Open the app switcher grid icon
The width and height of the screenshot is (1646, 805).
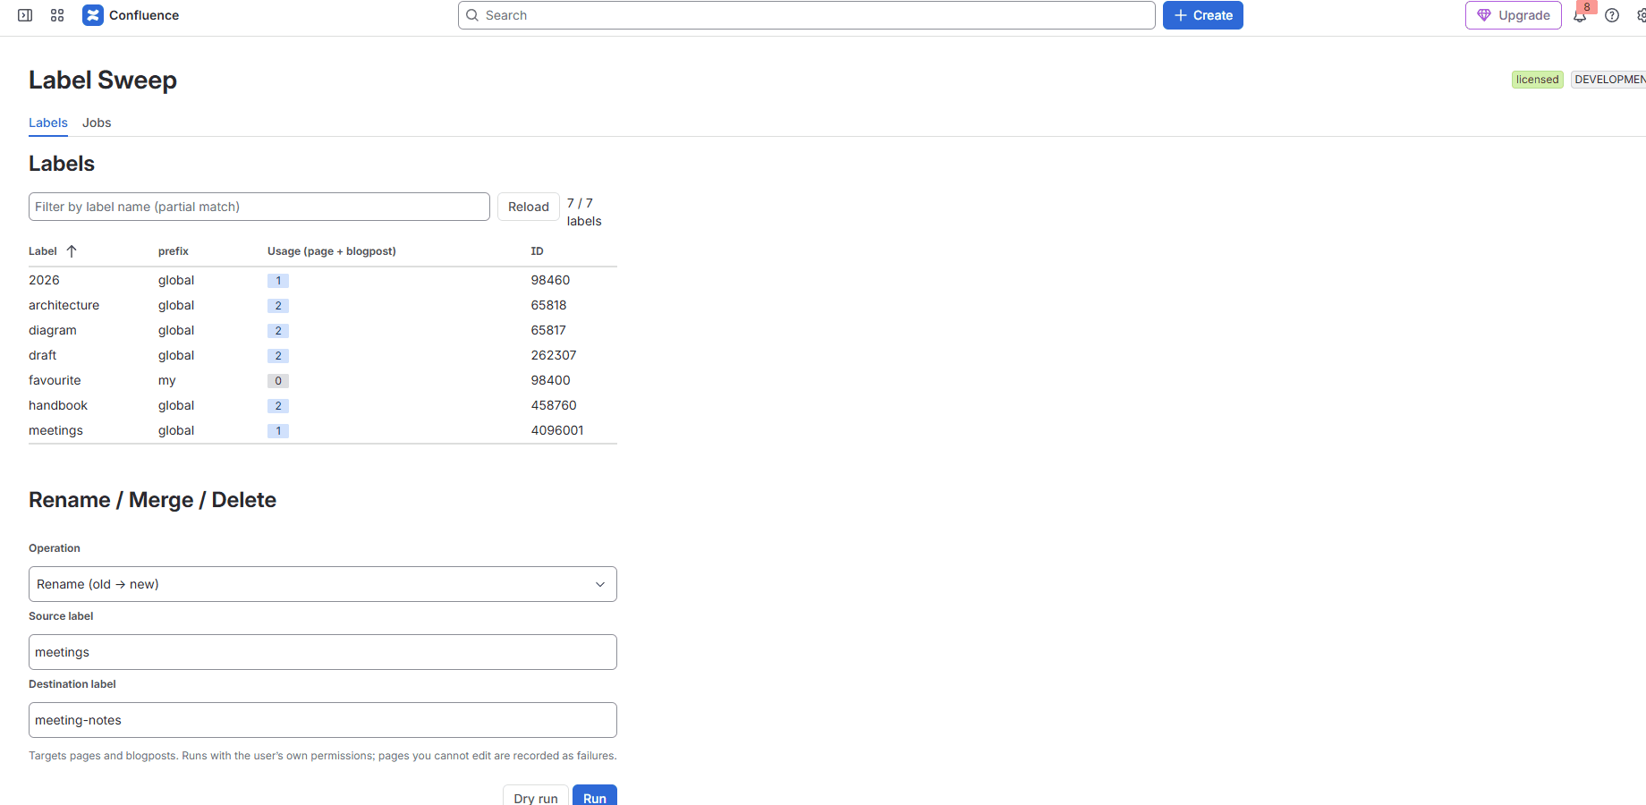[x=57, y=15]
